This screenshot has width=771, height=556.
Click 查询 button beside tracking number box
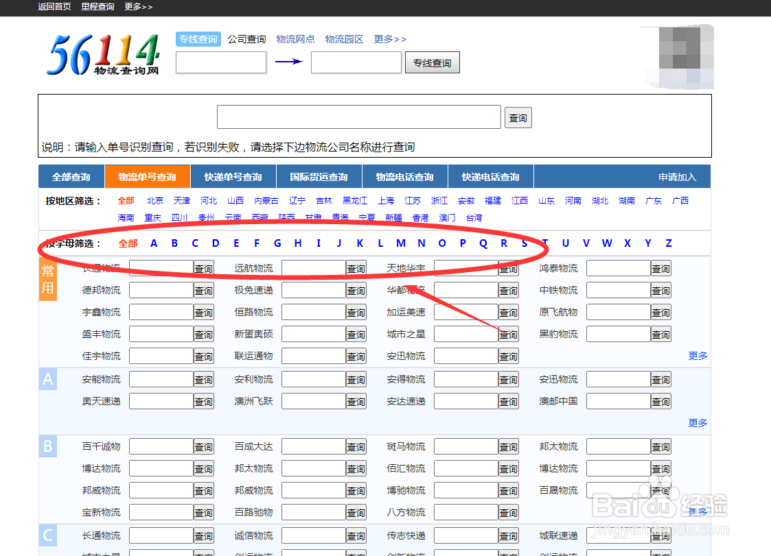coord(518,118)
